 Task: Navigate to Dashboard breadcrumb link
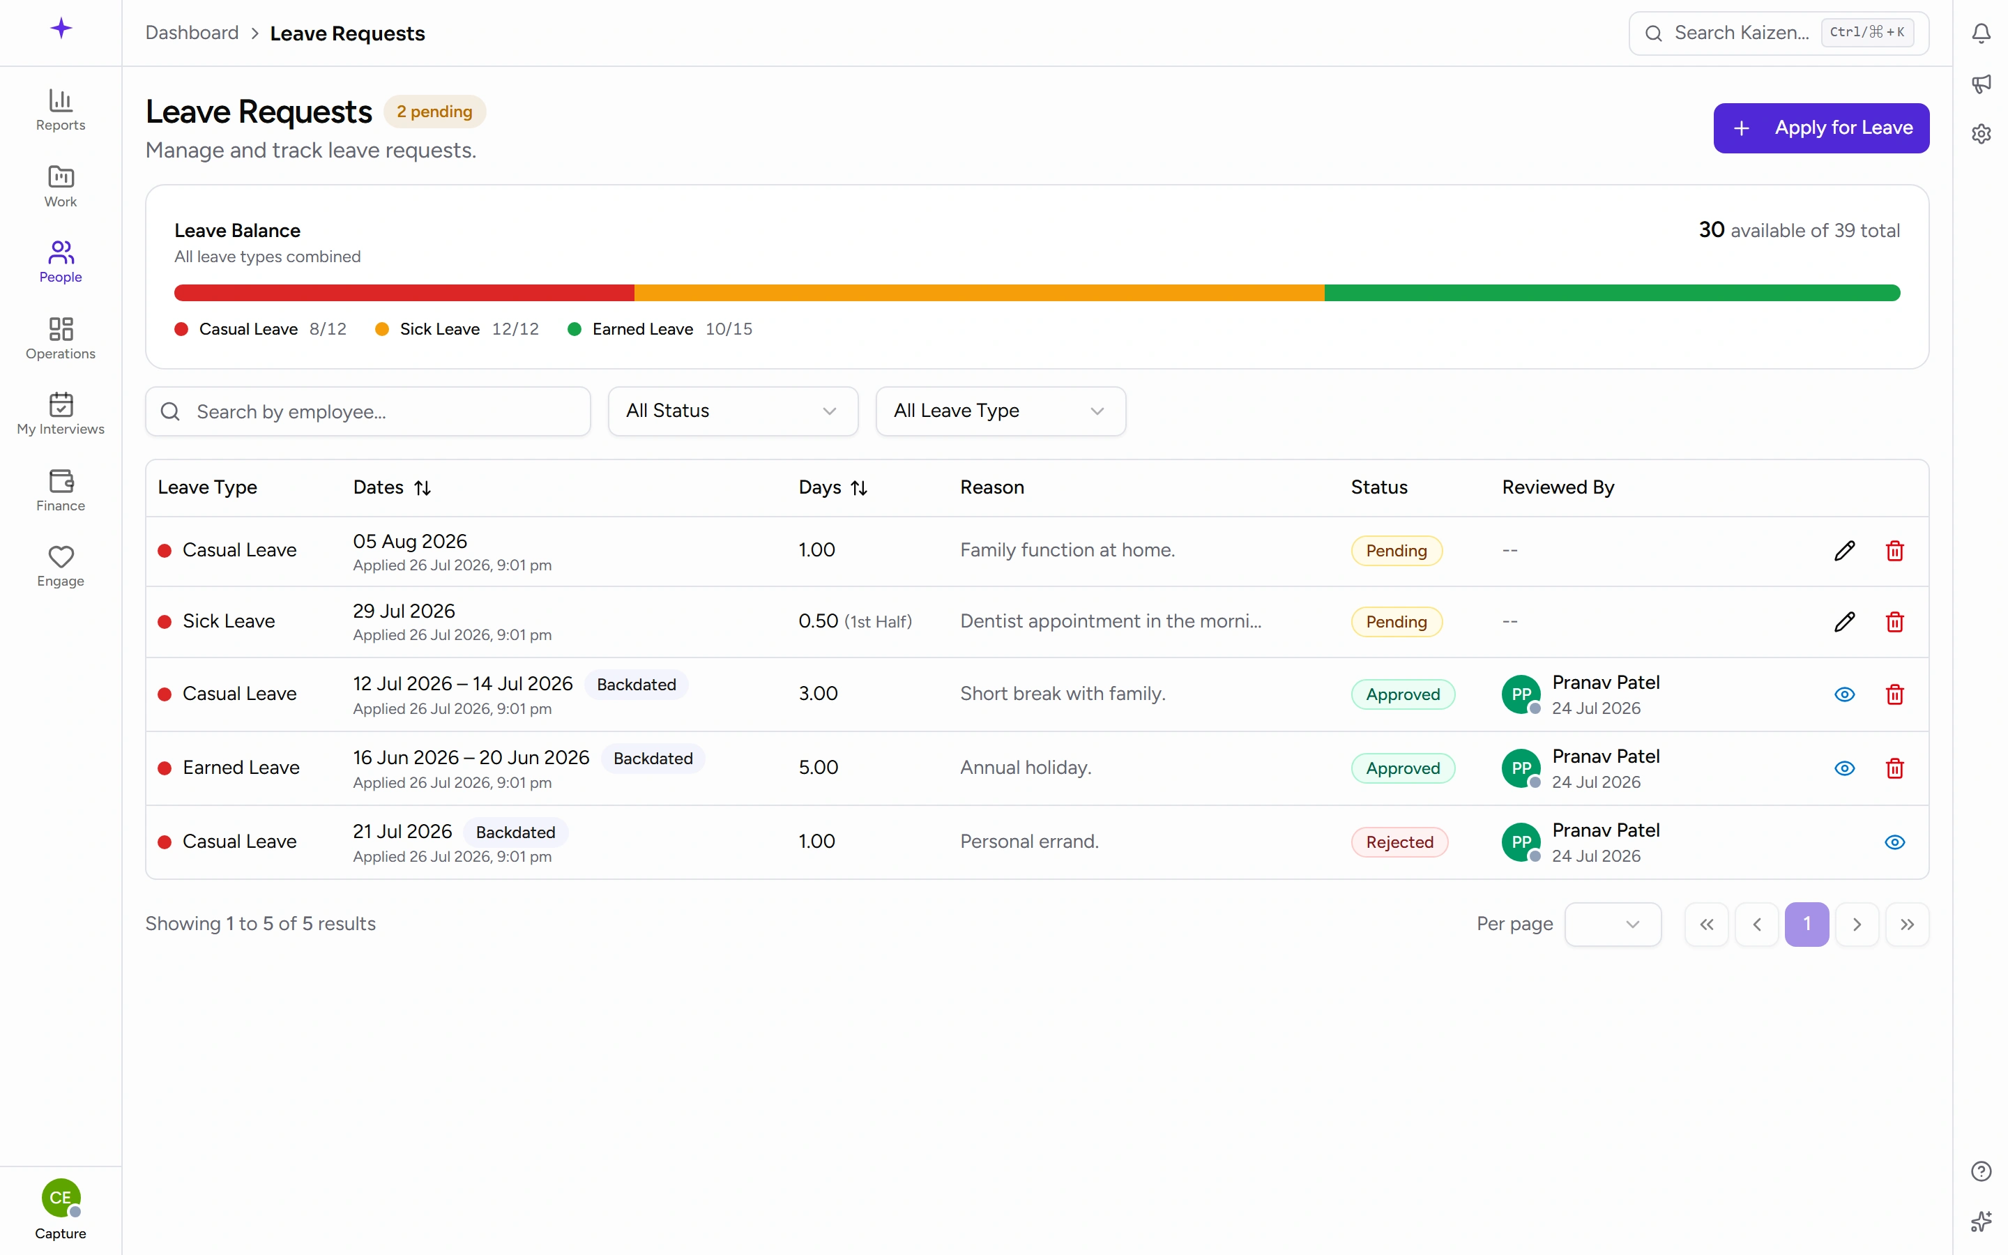point(192,32)
